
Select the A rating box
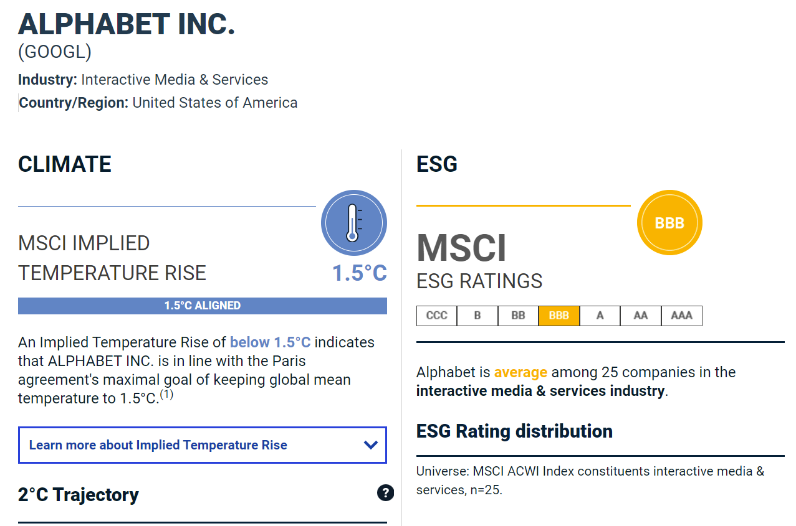[x=600, y=316]
